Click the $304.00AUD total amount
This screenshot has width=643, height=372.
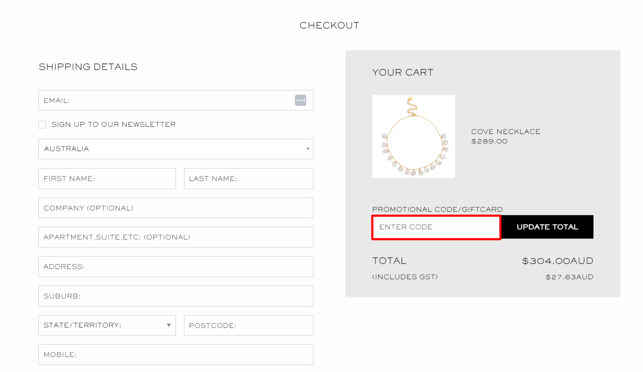557,261
